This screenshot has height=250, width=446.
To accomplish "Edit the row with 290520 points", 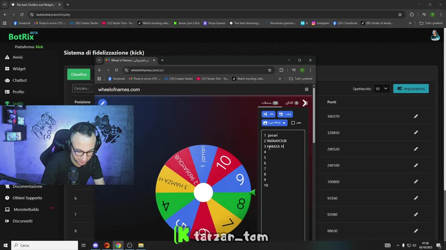I will [x=416, y=149].
